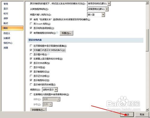Select 校对 in the left sidebar
150x118 pixels.
6,13
